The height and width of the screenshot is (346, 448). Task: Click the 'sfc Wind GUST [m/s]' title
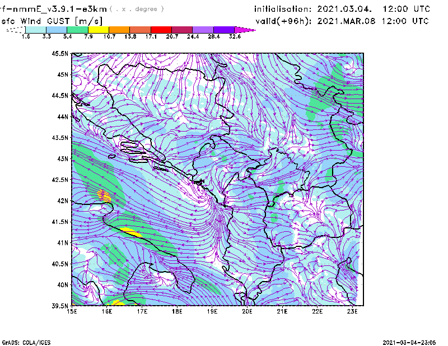(x=52, y=21)
